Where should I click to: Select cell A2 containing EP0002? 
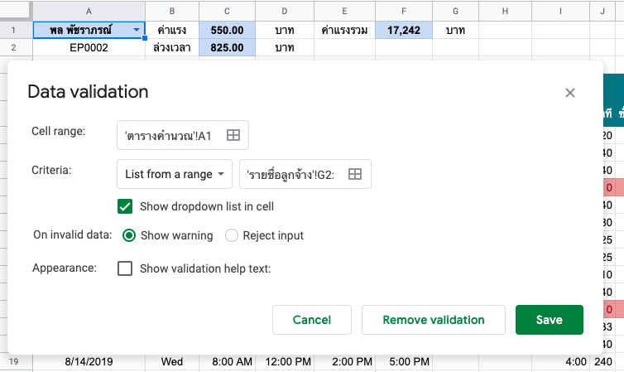pos(89,48)
